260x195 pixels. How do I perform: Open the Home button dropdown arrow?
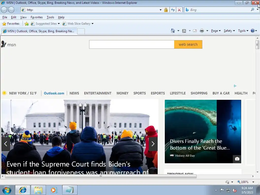pos(178,31)
